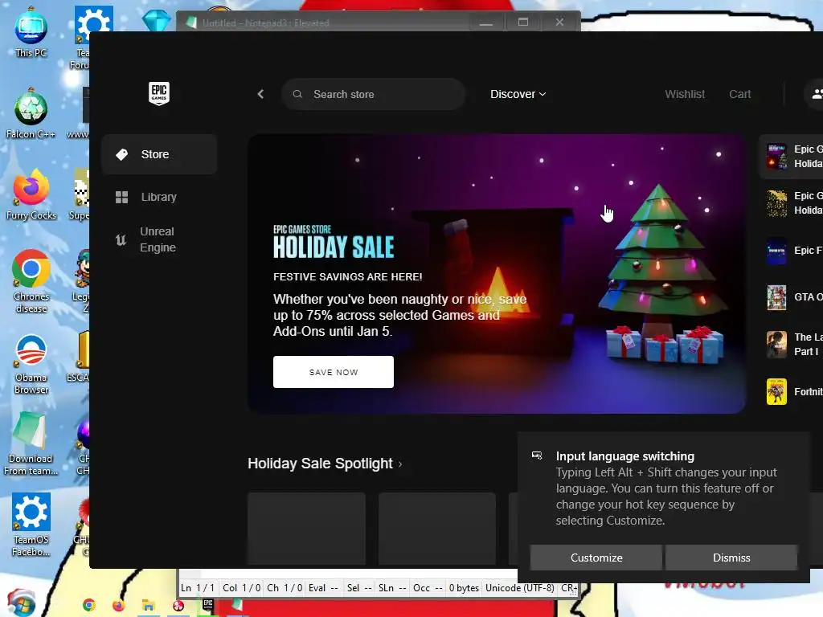This screenshot has height=617, width=823.
Task: Click the Epic Games taskbar icon
Action: 208,604
